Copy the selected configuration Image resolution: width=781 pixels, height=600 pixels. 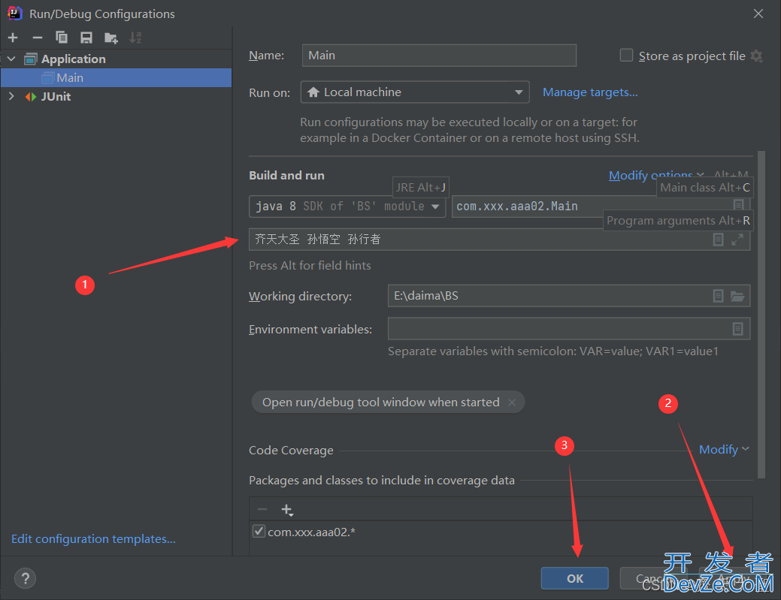coord(62,38)
